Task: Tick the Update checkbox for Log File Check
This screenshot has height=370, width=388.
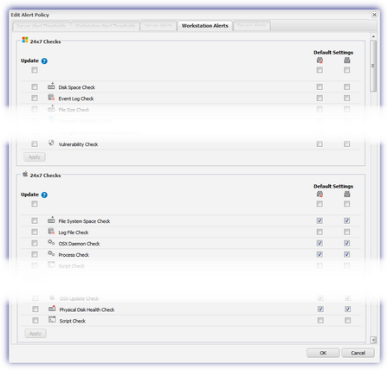Action: click(x=35, y=232)
